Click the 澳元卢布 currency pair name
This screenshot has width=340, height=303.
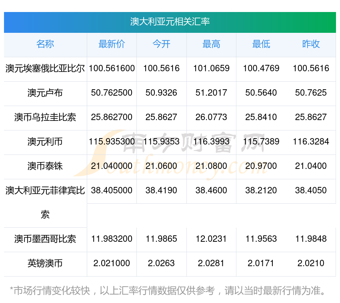tap(45, 93)
